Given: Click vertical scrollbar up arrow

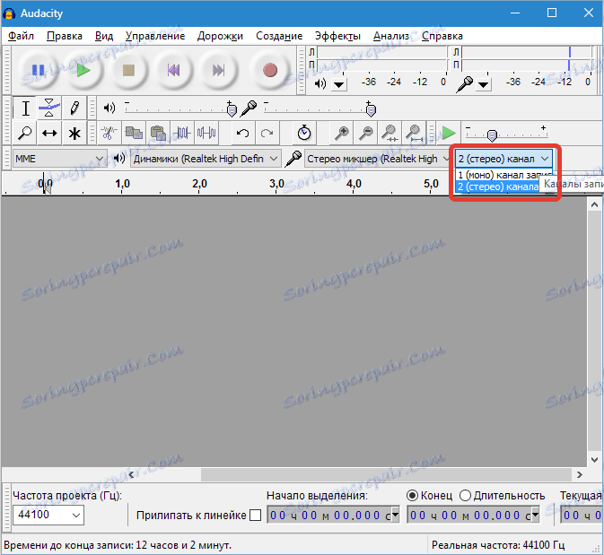Looking at the screenshot, I should [x=594, y=204].
